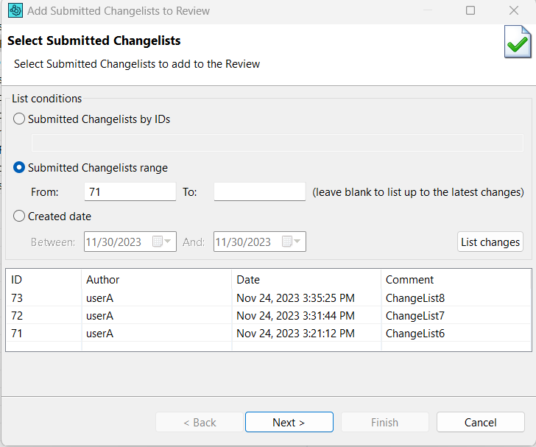Sort by the ID column header
Screen dimensions: 536x447
pyautogui.click(x=43, y=279)
